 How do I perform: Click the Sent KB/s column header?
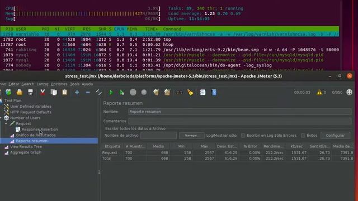click(x=319, y=146)
